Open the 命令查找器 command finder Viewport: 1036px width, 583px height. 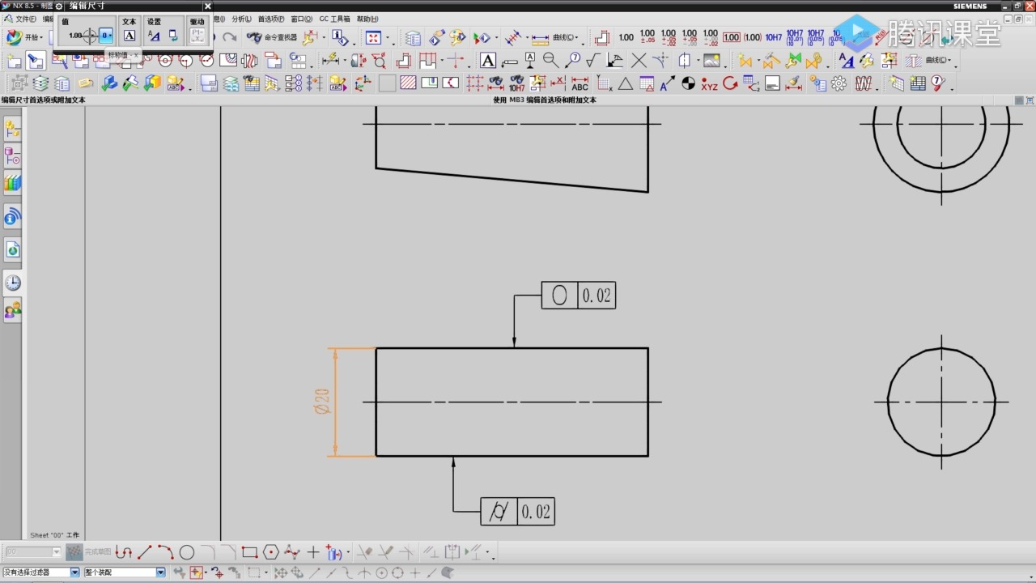tap(271, 37)
